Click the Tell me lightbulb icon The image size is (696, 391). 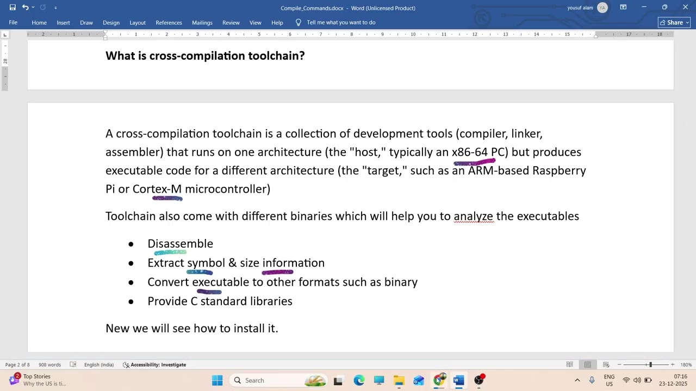pyautogui.click(x=298, y=22)
